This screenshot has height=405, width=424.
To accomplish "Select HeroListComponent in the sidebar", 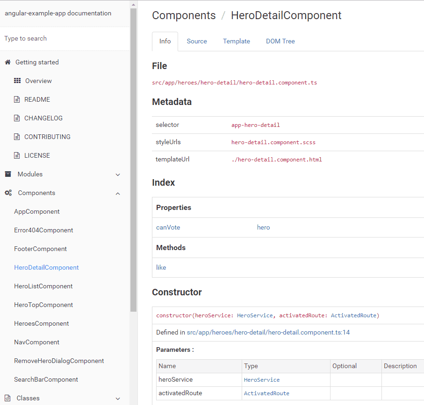I will pyautogui.click(x=43, y=286).
